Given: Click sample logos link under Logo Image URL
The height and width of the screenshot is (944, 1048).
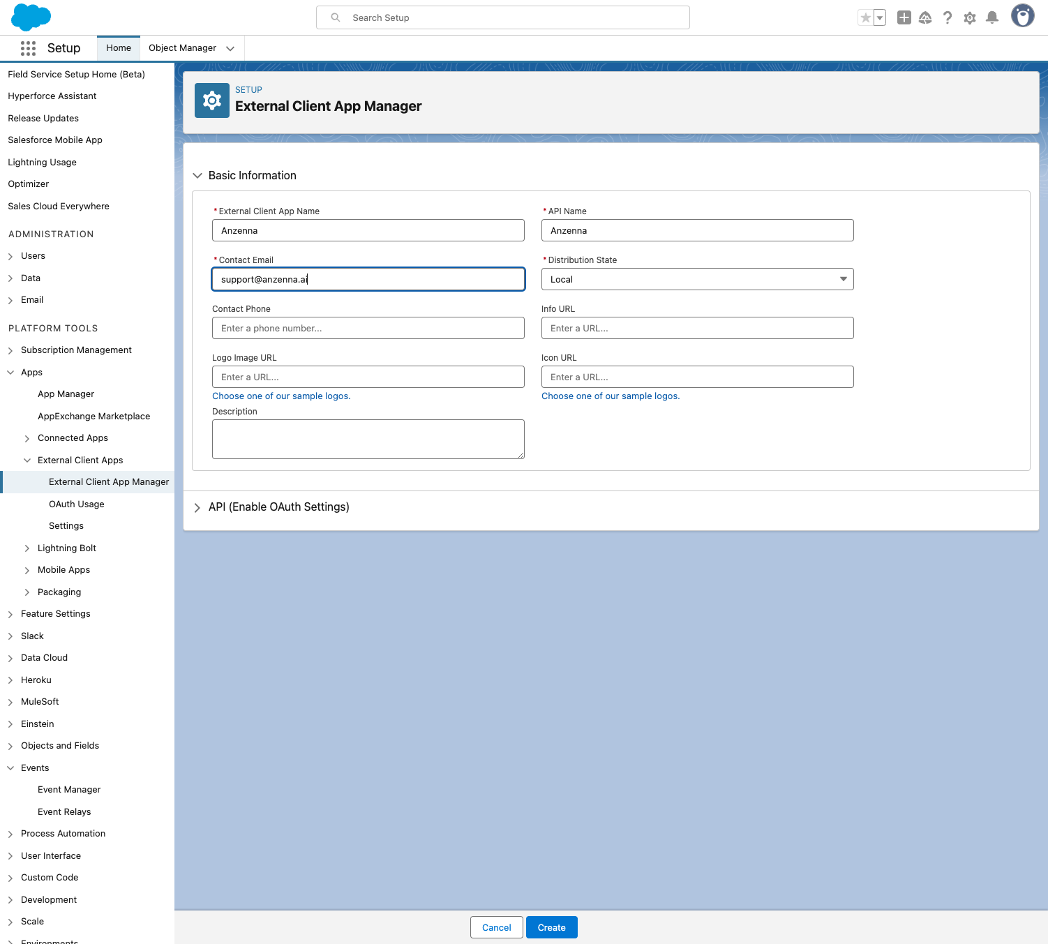Looking at the screenshot, I should tap(281, 396).
